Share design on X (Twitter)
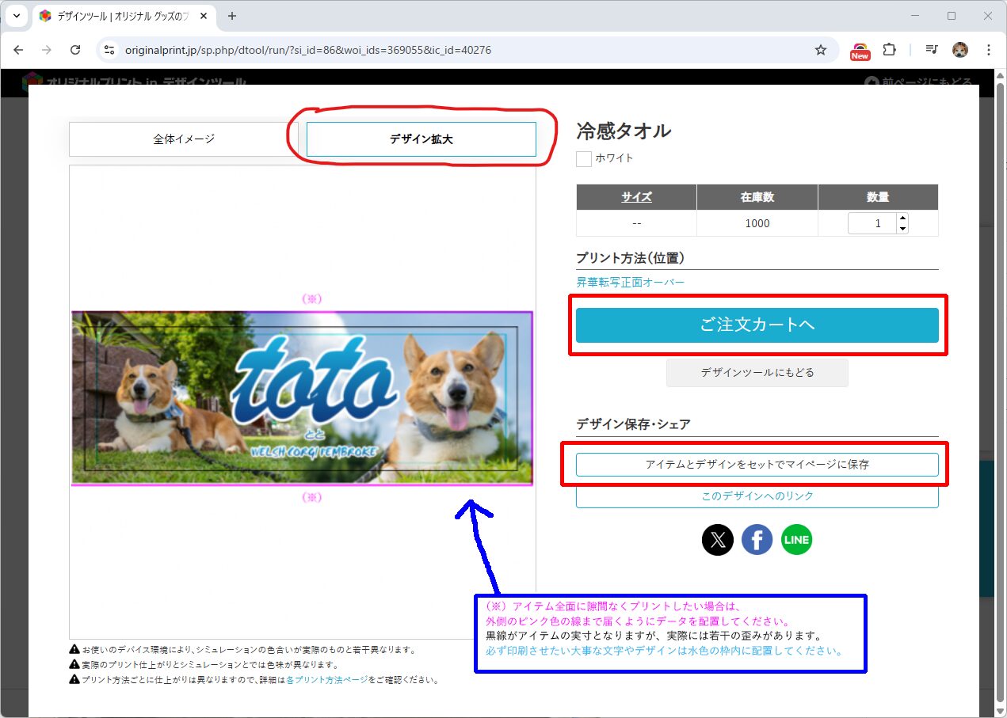This screenshot has height=718, width=1007. (x=718, y=540)
